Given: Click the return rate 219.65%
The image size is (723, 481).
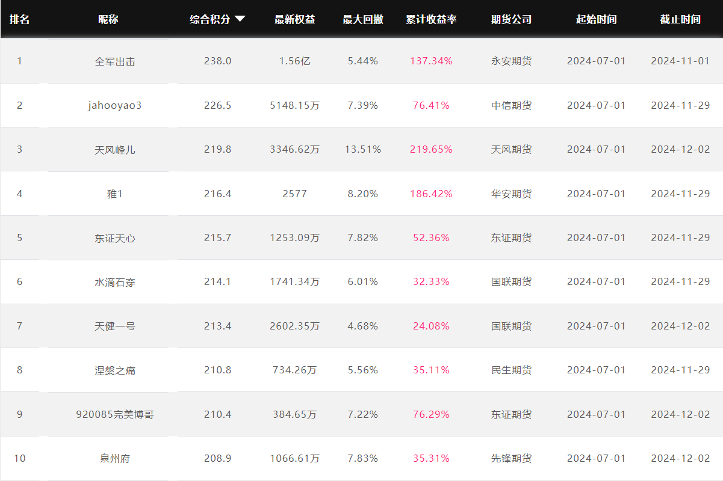Looking at the screenshot, I should coord(431,149).
